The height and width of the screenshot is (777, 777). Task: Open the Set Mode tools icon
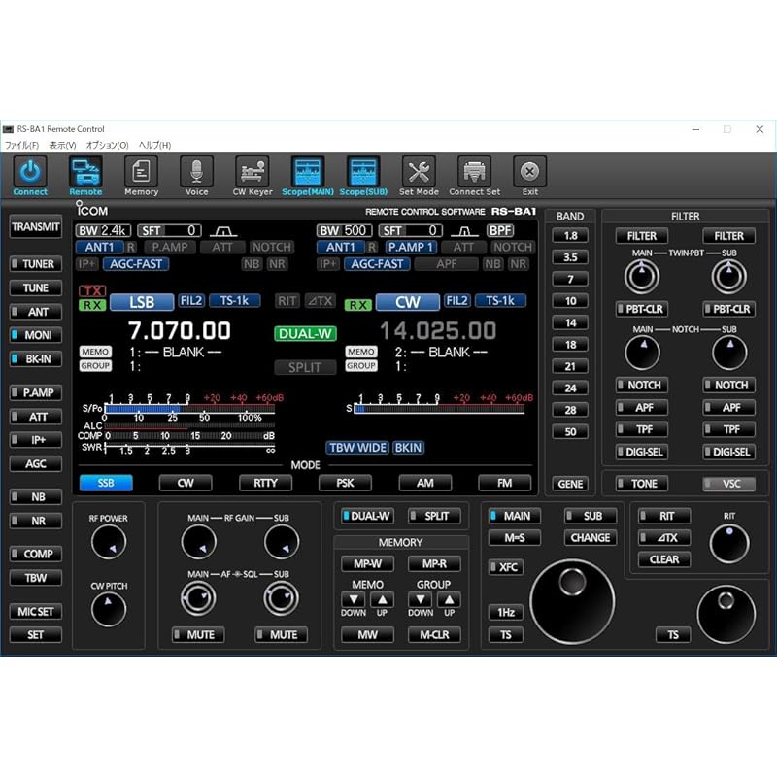tap(419, 172)
